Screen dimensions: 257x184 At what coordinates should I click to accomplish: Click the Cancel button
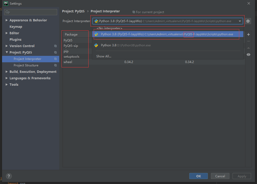click(220, 176)
